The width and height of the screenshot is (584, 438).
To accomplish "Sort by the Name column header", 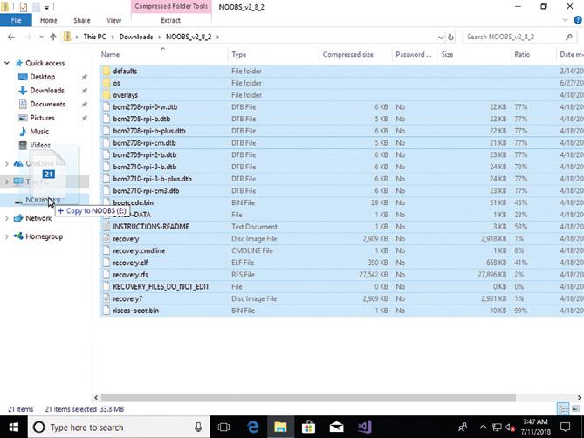I will click(x=110, y=54).
